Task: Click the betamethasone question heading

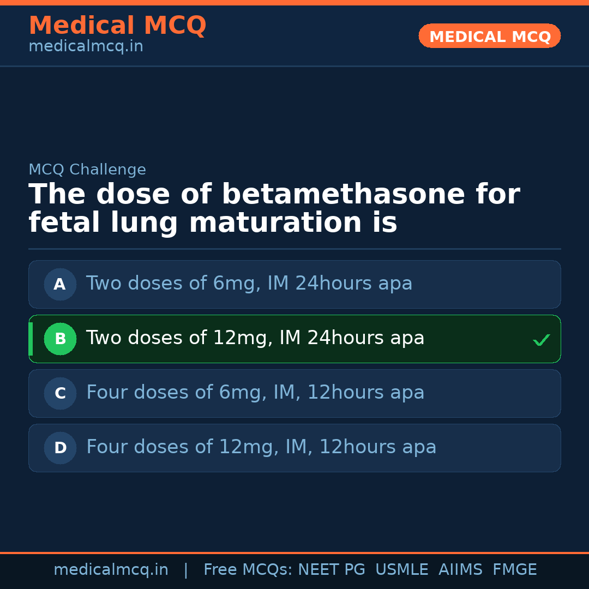Action: pos(274,209)
